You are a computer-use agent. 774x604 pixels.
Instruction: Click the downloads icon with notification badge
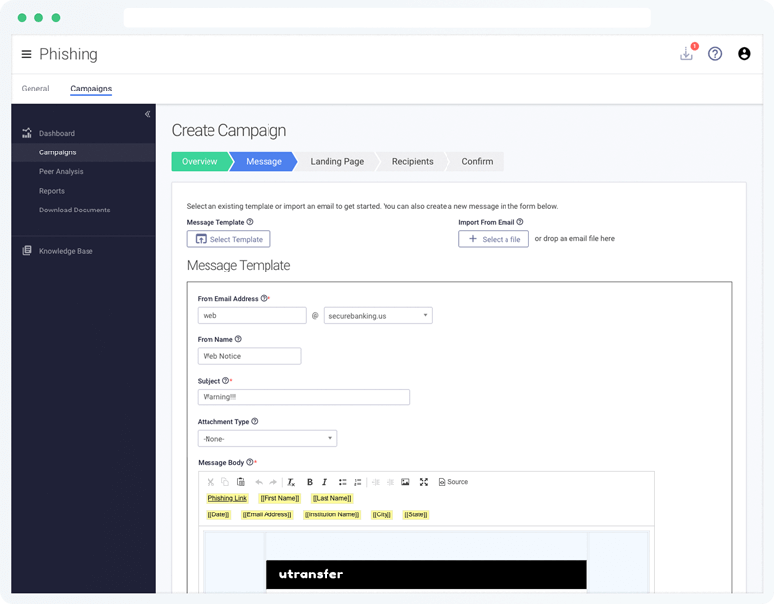[686, 54]
